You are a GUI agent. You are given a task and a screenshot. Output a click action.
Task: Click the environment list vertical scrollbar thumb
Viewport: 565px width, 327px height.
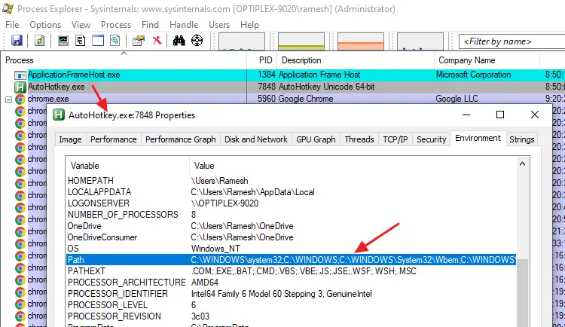[x=522, y=293]
